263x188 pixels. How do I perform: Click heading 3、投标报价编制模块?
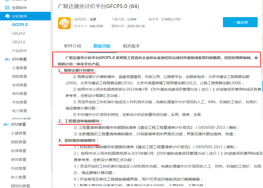pos(78,140)
